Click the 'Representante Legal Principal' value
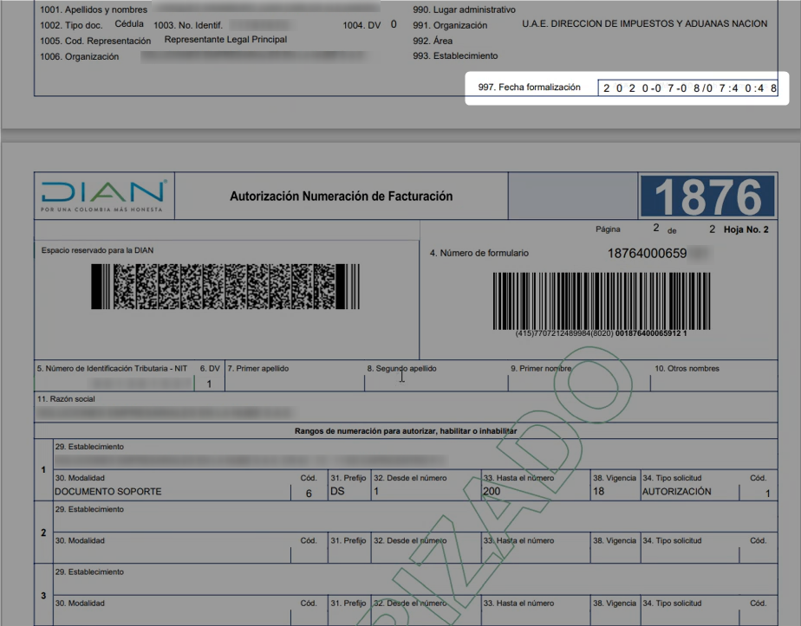 225,40
